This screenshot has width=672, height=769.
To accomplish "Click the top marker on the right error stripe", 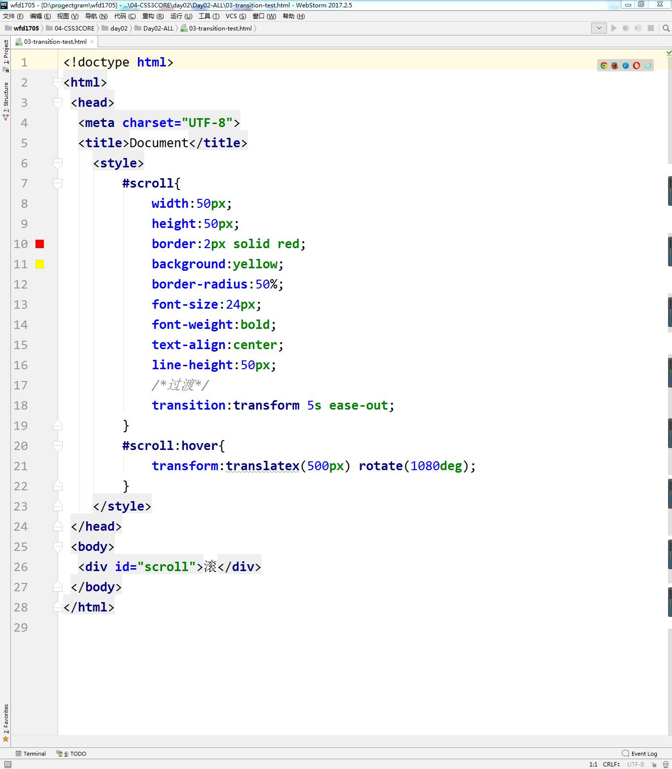I will point(670,191).
